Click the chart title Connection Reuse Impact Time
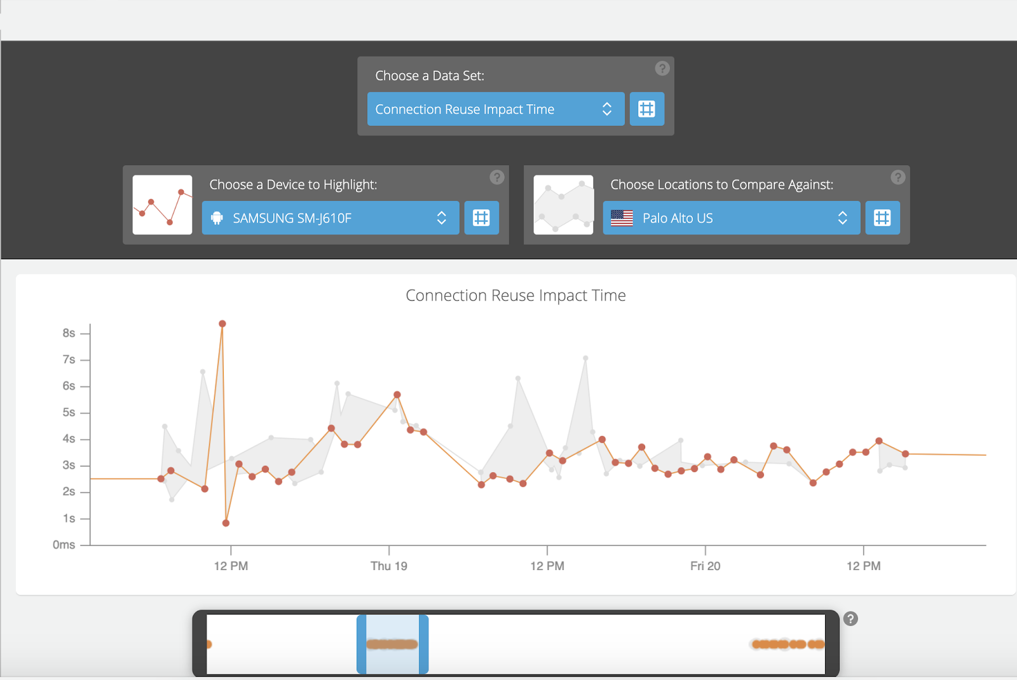 (x=515, y=296)
